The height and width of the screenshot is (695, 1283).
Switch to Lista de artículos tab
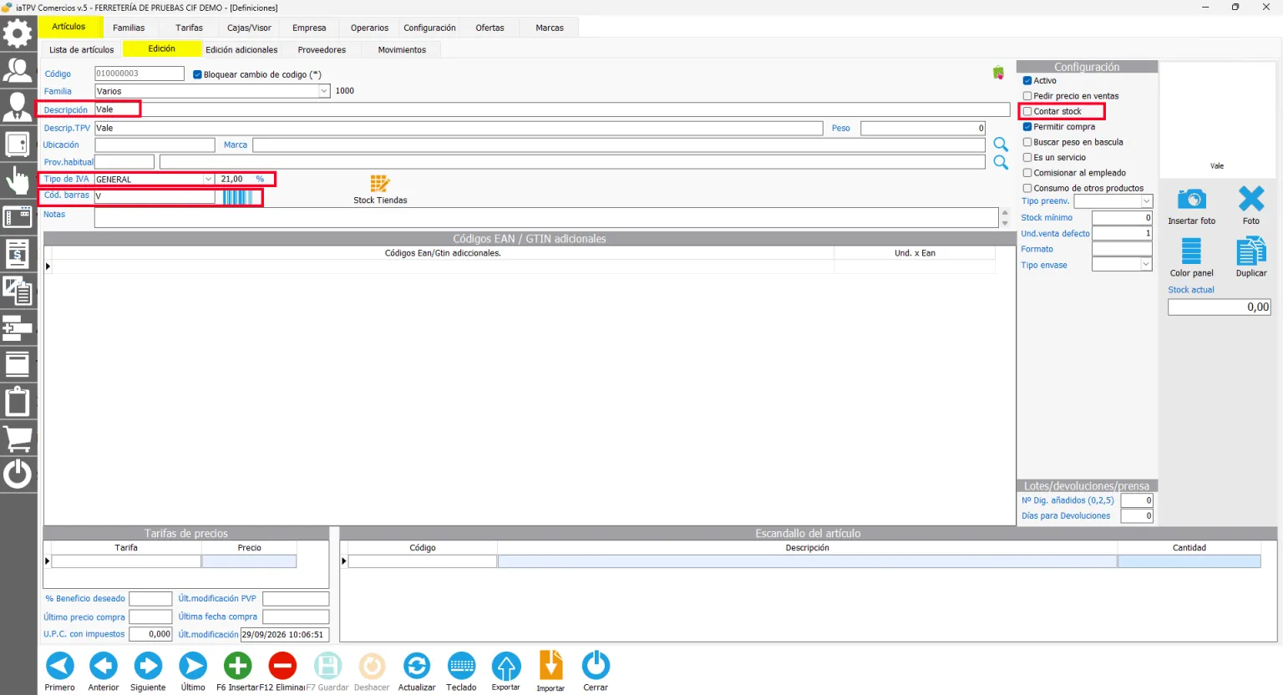(x=81, y=50)
